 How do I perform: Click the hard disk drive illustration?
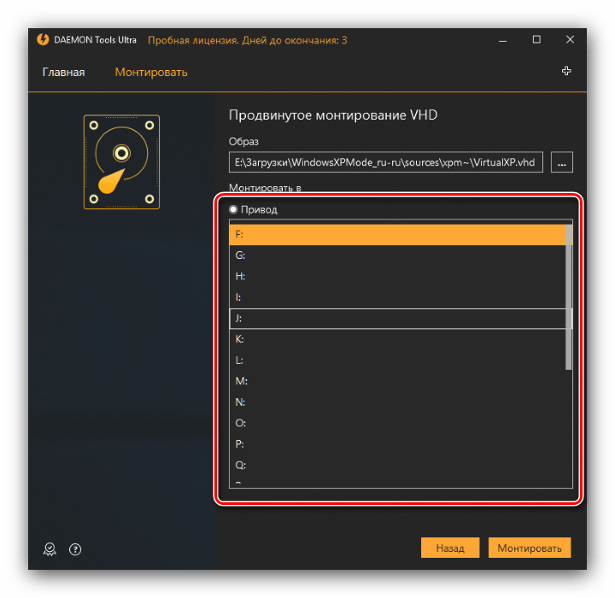click(x=121, y=162)
